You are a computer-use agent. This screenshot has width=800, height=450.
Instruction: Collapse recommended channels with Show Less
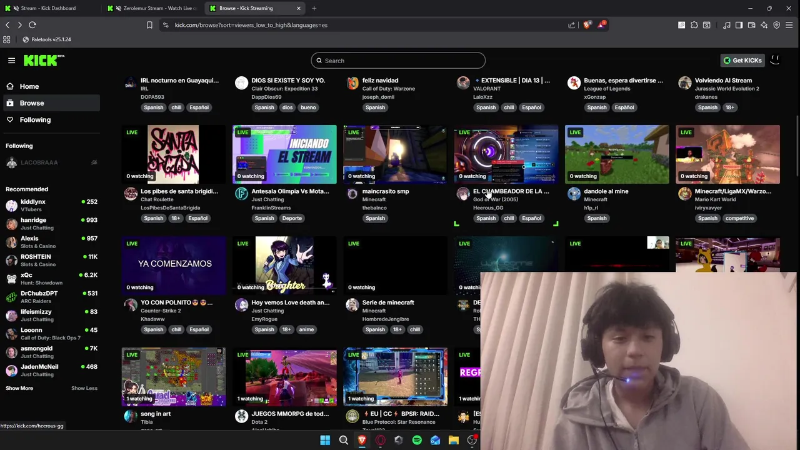pyautogui.click(x=84, y=388)
